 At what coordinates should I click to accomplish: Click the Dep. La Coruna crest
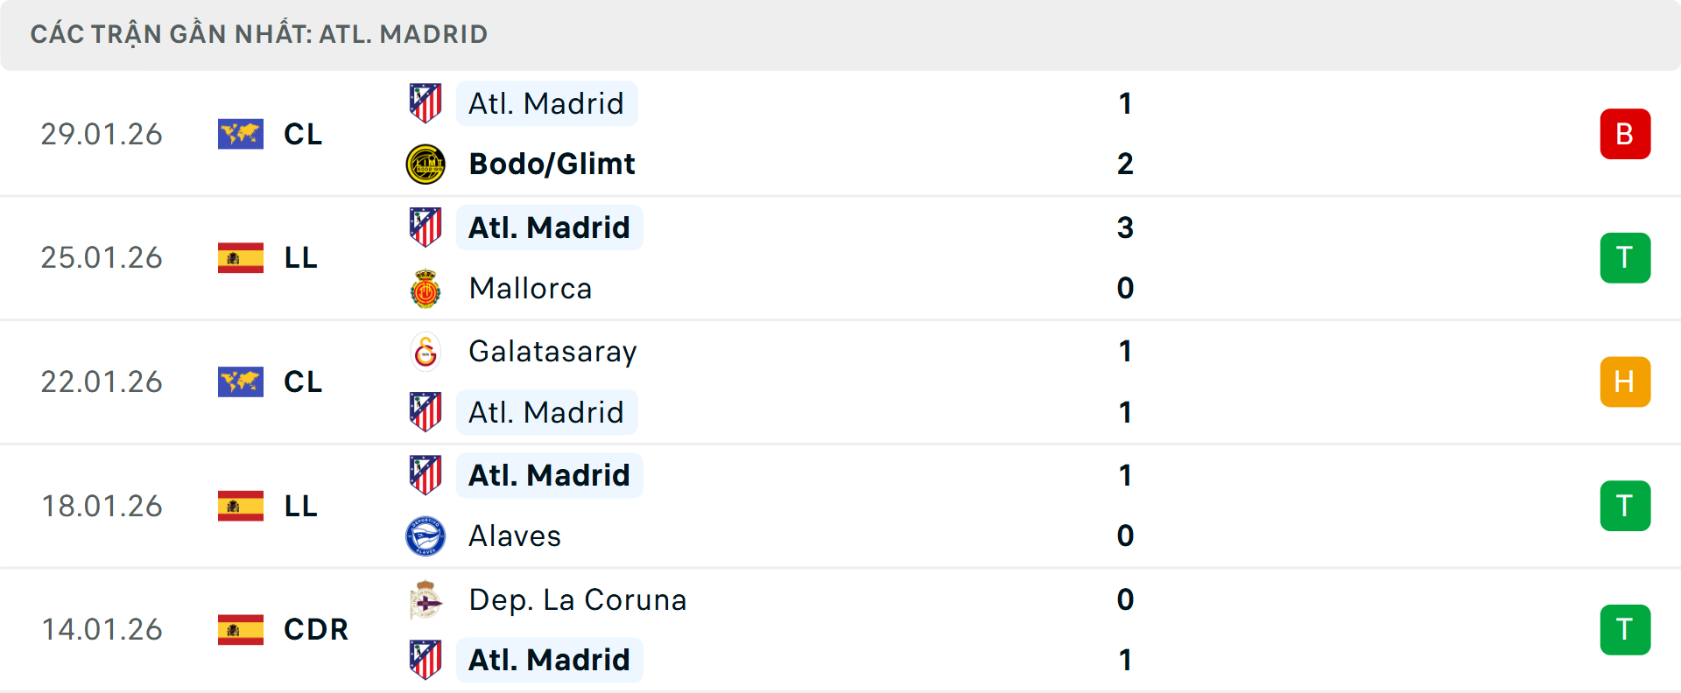pyautogui.click(x=426, y=600)
